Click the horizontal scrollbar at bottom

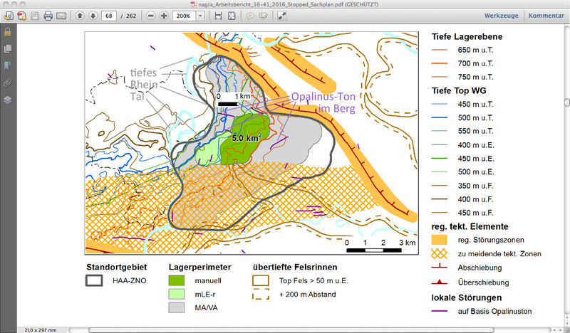tap(285, 329)
